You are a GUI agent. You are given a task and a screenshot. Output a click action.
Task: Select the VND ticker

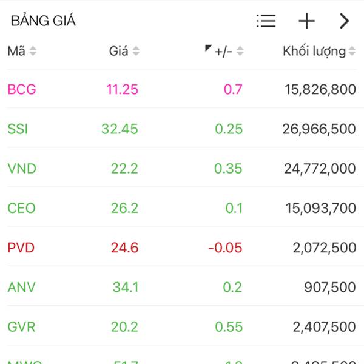pyautogui.click(x=22, y=168)
